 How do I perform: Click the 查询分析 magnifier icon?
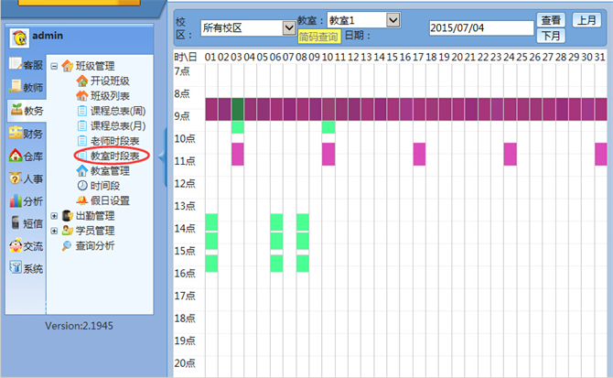67,245
